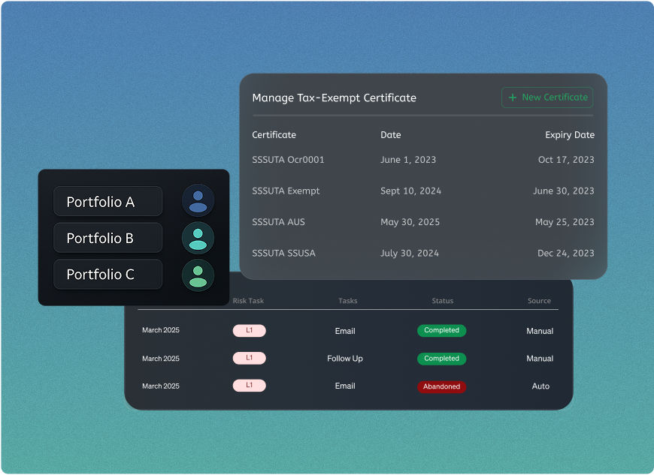
Task: Click the L1 badge in Follow Up row
Action: pos(250,358)
